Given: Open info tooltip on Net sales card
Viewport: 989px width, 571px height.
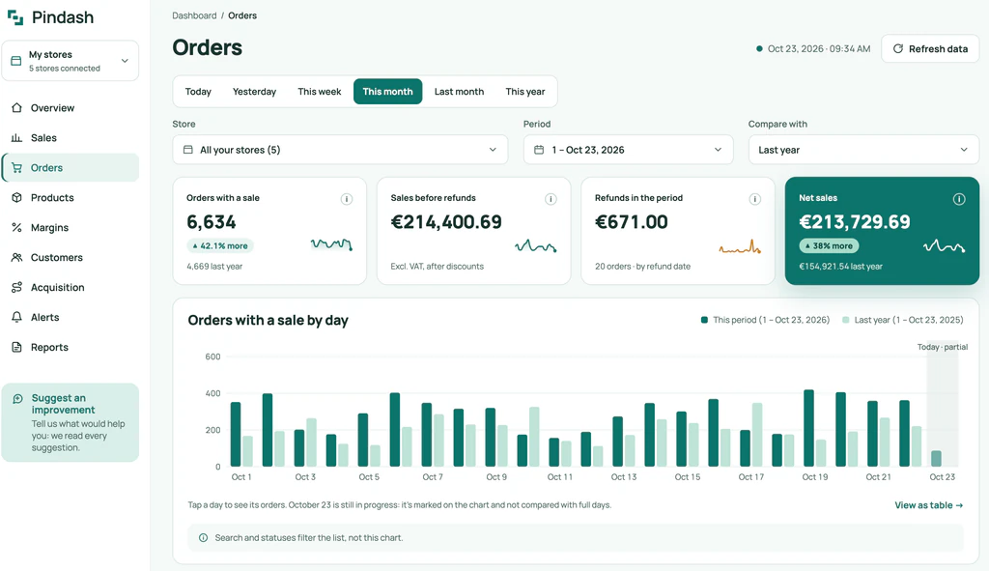Looking at the screenshot, I should 959,199.
